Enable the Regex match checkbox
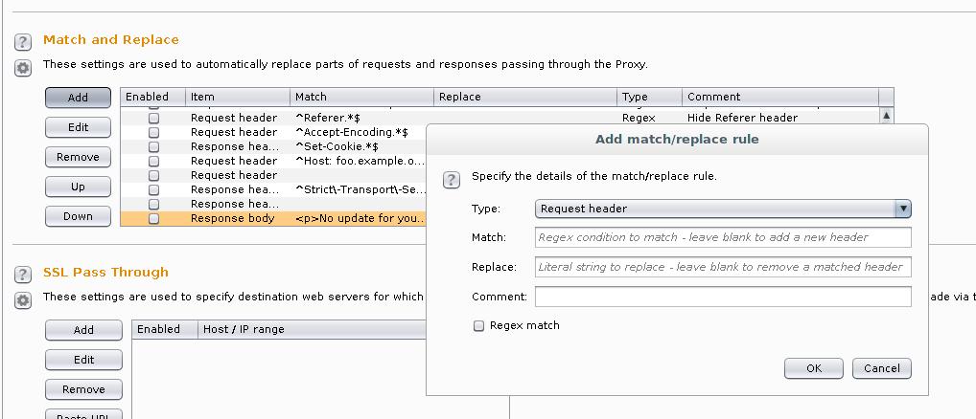976x419 pixels. pos(479,326)
